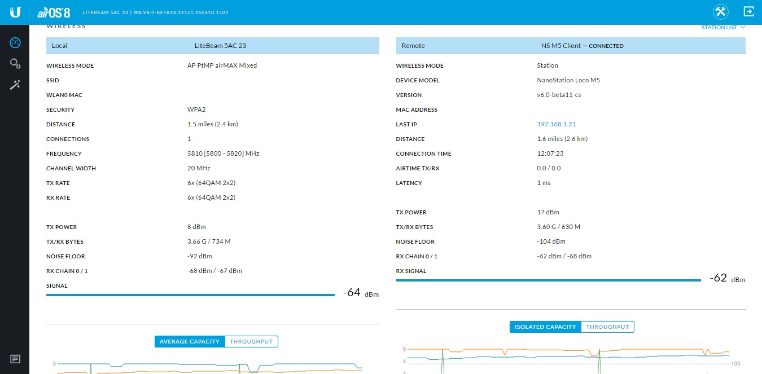Click the Ubiquiti logo icon
This screenshot has width=762, height=374.
15,12
